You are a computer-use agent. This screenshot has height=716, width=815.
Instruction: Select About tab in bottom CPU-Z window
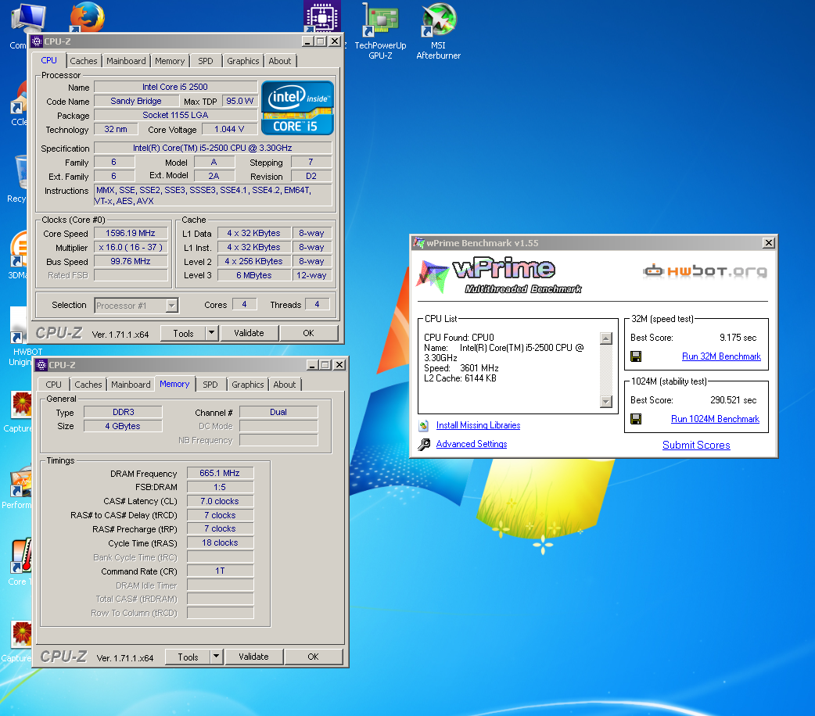click(x=285, y=385)
